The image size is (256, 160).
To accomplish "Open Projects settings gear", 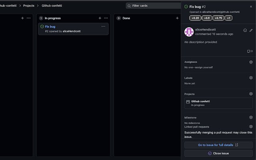I will (251, 94).
